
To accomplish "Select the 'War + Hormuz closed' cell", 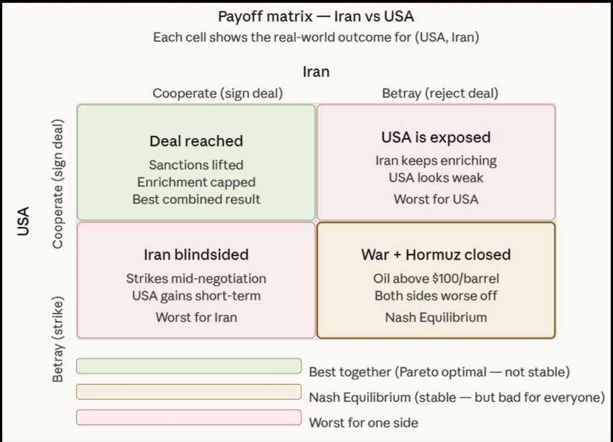I will [x=436, y=280].
